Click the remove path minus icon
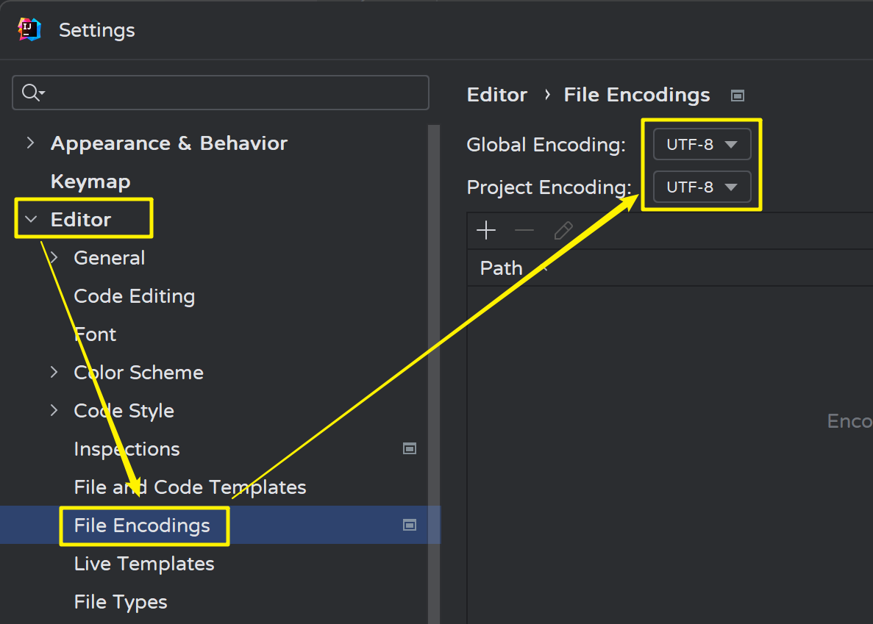 click(524, 231)
